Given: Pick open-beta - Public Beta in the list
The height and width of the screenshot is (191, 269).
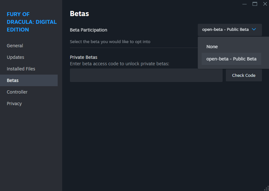Looking at the screenshot, I should pos(231,59).
